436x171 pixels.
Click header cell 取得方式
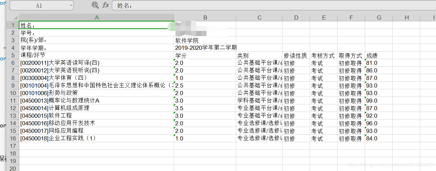tap(351, 55)
